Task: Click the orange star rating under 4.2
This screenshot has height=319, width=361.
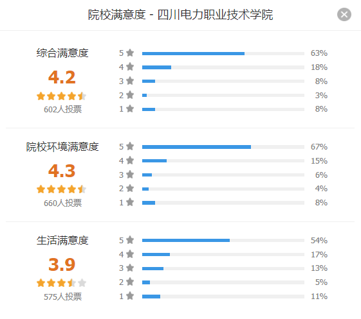Action: pyautogui.click(x=62, y=96)
